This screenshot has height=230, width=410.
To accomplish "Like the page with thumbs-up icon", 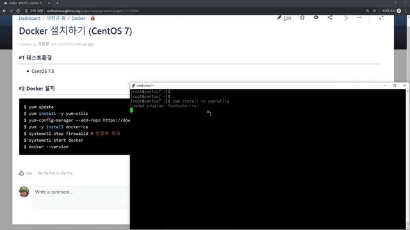I will (21, 173).
